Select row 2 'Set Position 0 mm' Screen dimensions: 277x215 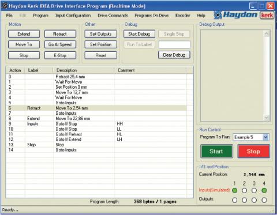click(96, 87)
